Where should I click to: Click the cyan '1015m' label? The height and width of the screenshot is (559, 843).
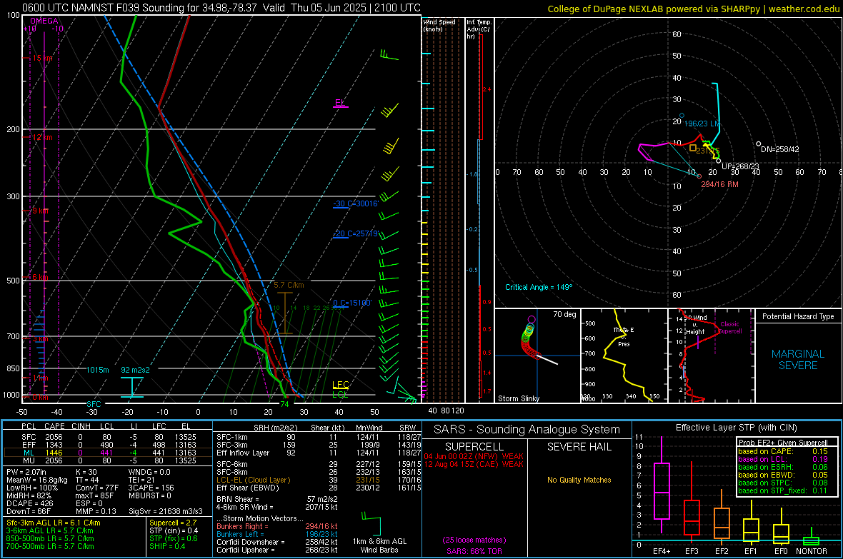[x=98, y=370]
